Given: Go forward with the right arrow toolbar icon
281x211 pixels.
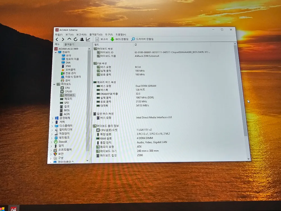Looking at the screenshot, I should coord(63,39).
